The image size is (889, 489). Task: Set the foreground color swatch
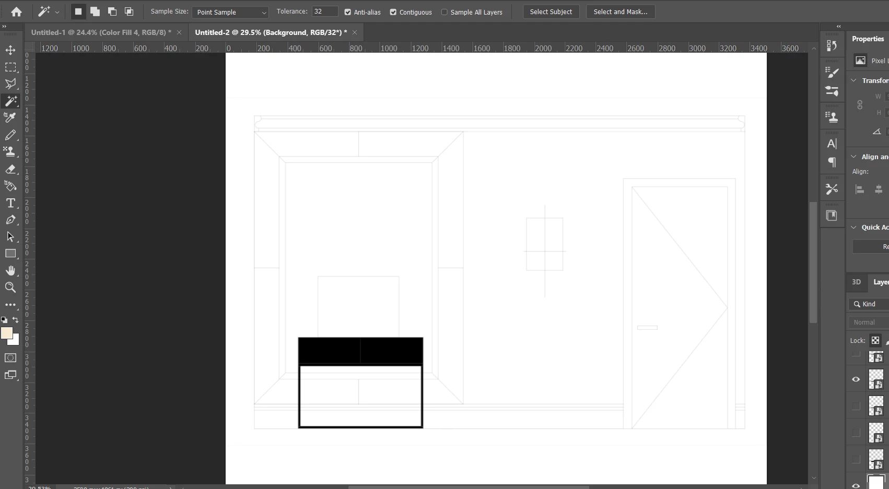click(6, 333)
